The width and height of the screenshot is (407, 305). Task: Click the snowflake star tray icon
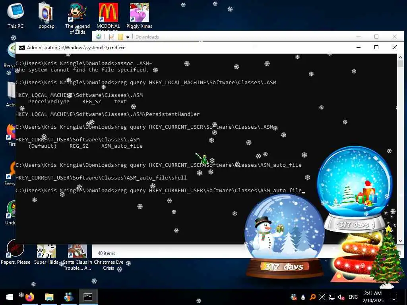tap(322, 297)
